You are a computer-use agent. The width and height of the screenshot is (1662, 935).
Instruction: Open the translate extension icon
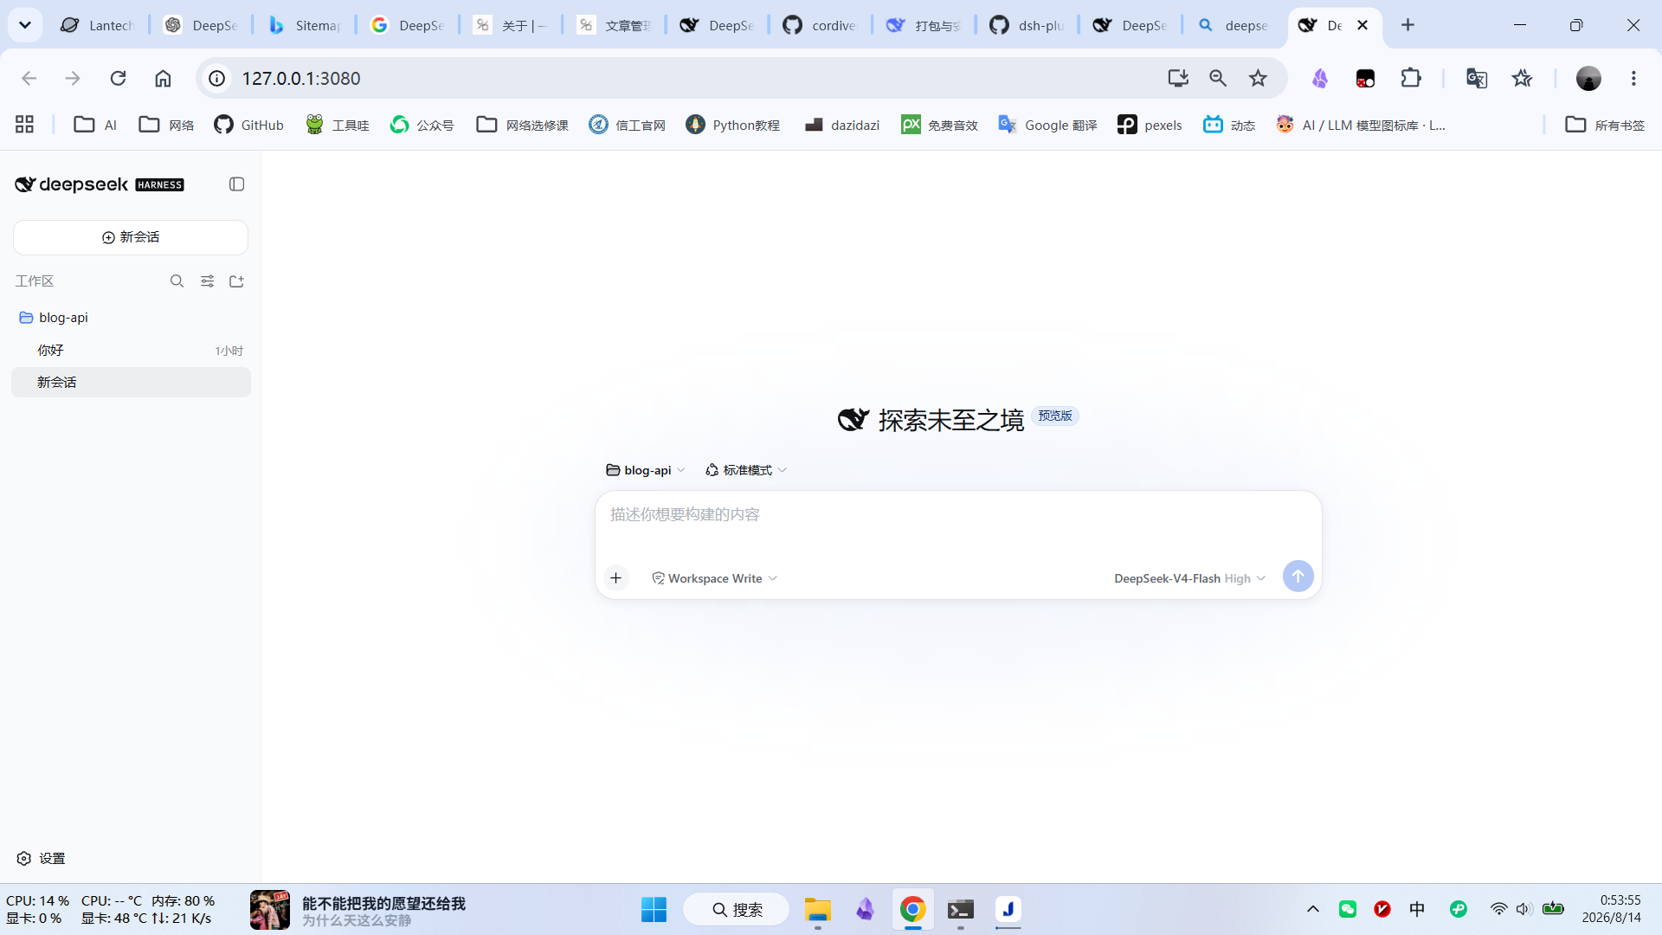(1477, 78)
